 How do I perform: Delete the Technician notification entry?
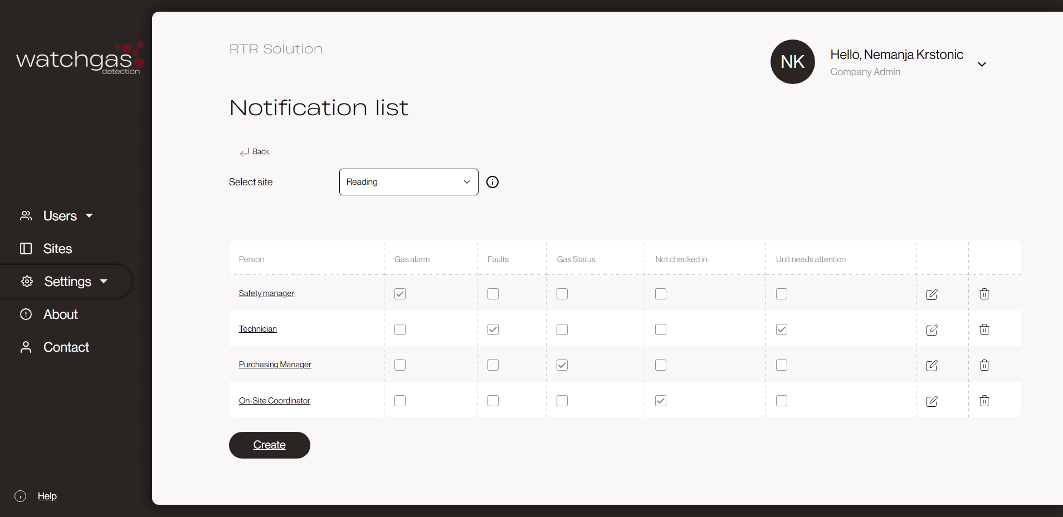point(984,329)
